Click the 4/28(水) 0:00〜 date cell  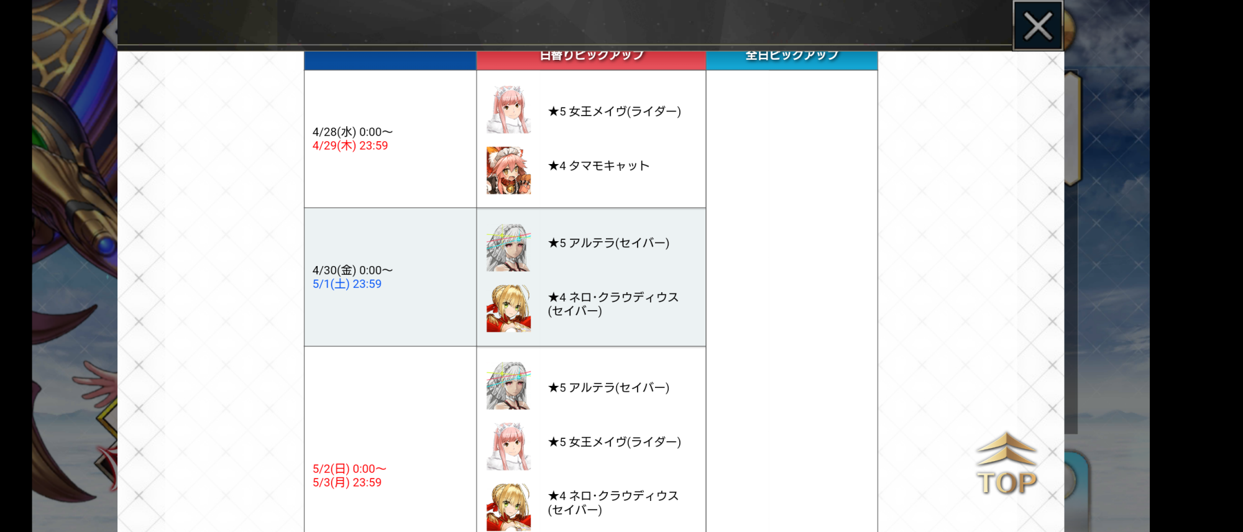pyautogui.click(x=390, y=139)
